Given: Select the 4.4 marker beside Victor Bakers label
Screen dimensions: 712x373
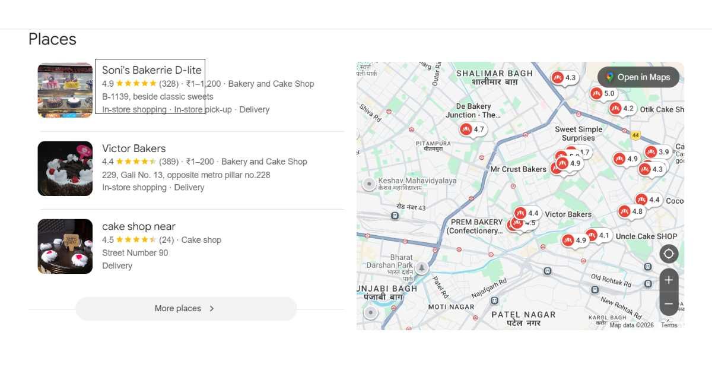Looking at the screenshot, I should pyautogui.click(x=527, y=213).
